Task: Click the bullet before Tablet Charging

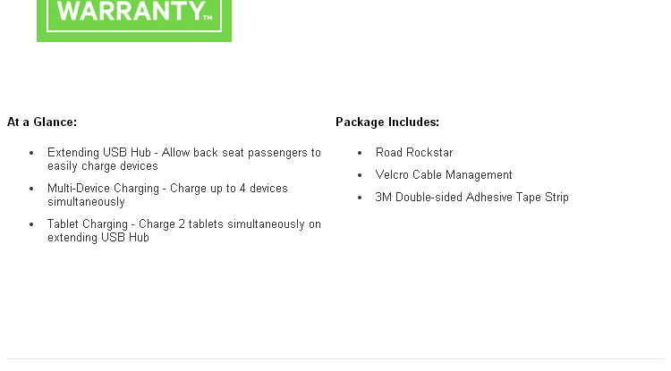Action: click(x=31, y=224)
